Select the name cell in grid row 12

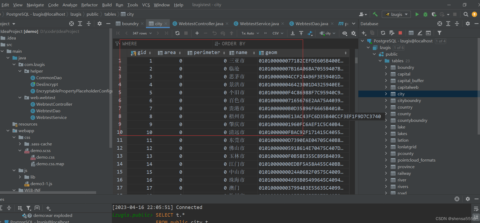coord(242,148)
